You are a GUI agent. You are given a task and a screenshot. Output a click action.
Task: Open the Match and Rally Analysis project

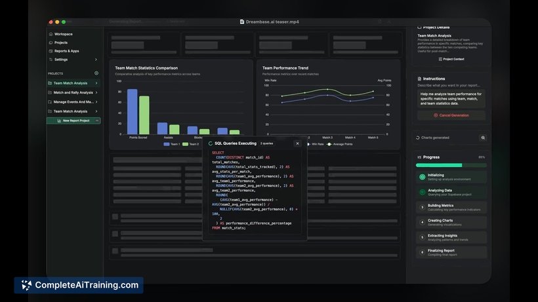[x=73, y=92]
